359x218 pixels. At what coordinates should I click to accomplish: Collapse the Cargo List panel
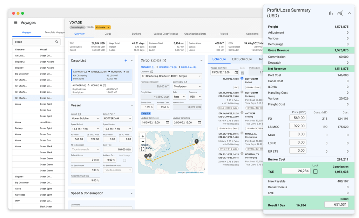click(x=131, y=60)
